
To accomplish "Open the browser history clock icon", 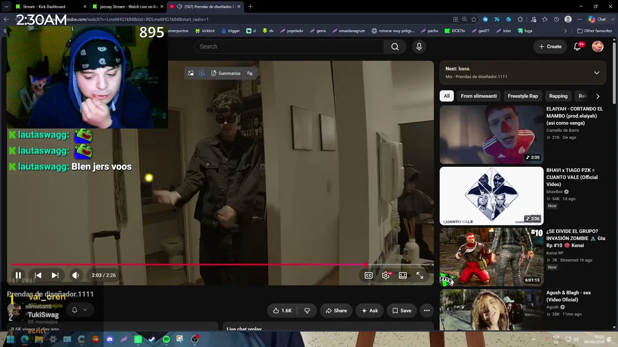I will tap(556, 19).
